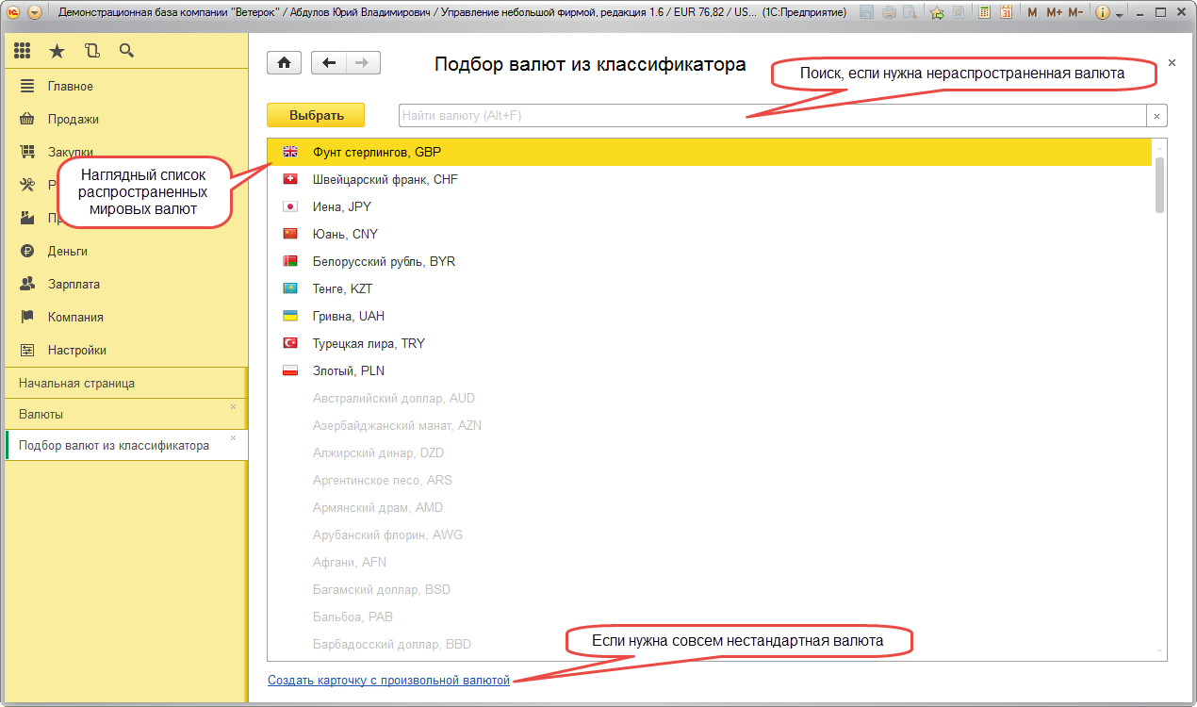The height and width of the screenshot is (707, 1197).
Task: Focus the Найти валюту search field
Action: click(772, 115)
